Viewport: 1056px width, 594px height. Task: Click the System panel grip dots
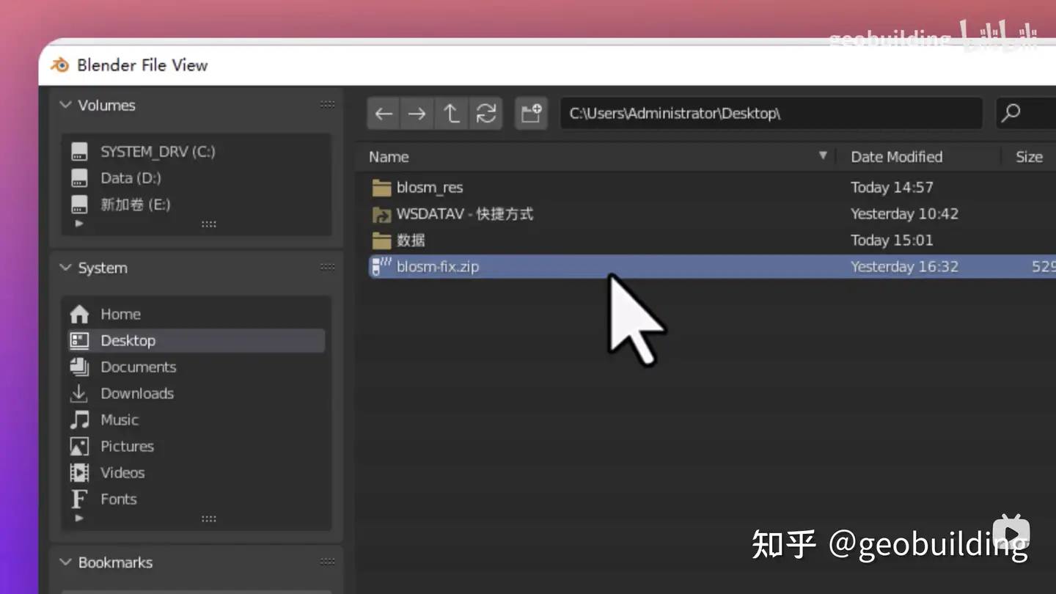[x=328, y=268]
